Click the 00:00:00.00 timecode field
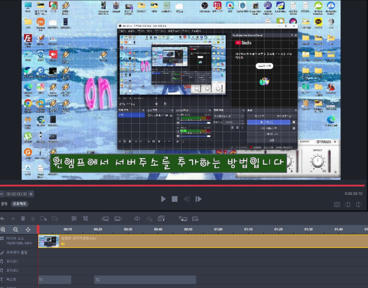 [x=17, y=194]
